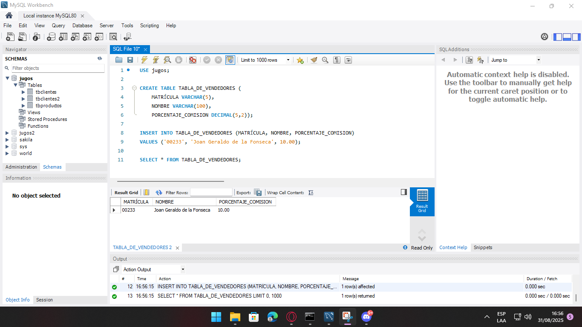Collapse the Tables folder under jugos
582x327 pixels.
[x=15, y=85]
